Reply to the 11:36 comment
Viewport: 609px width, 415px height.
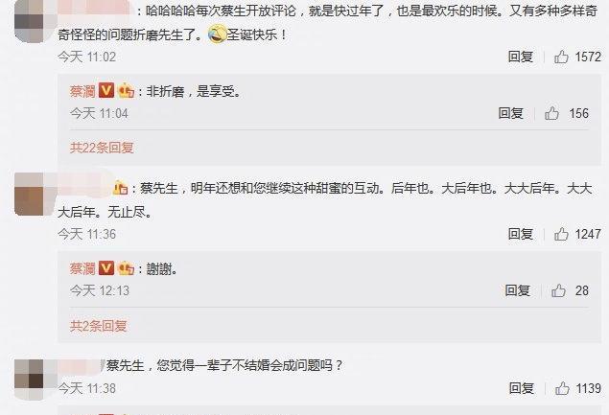point(521,234)
